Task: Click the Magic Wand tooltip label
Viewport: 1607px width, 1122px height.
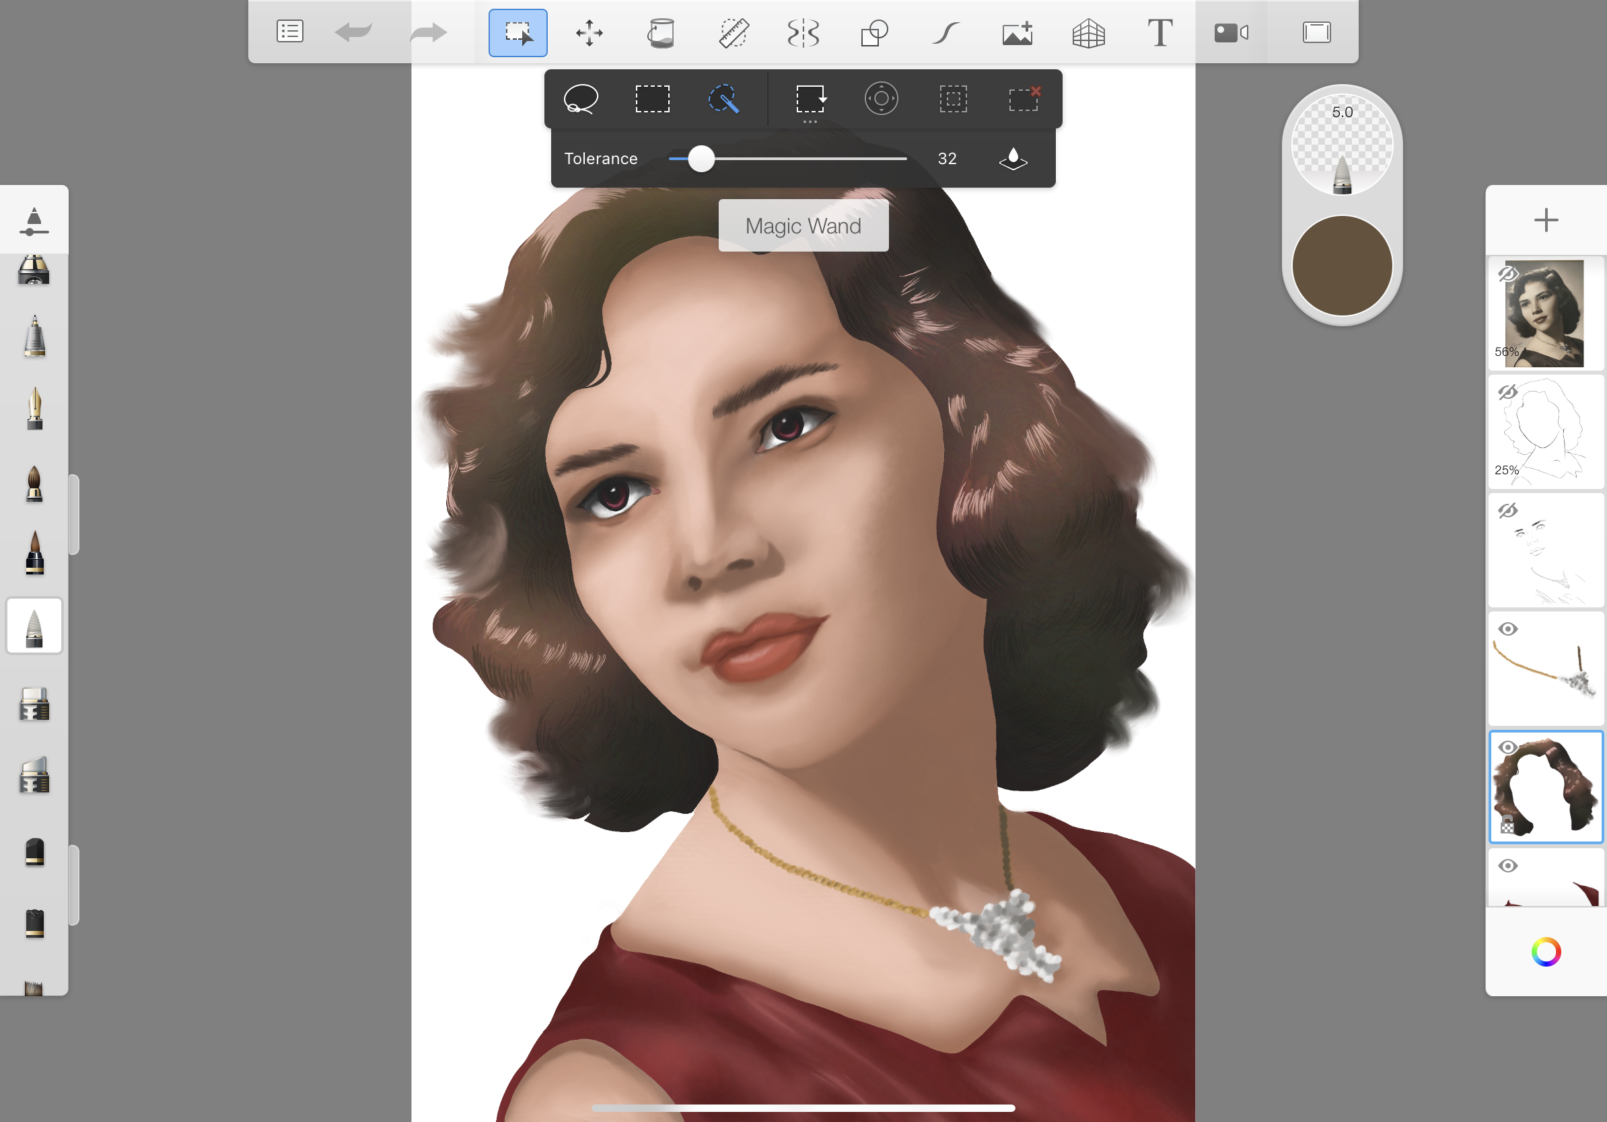Action: point(803,226)
